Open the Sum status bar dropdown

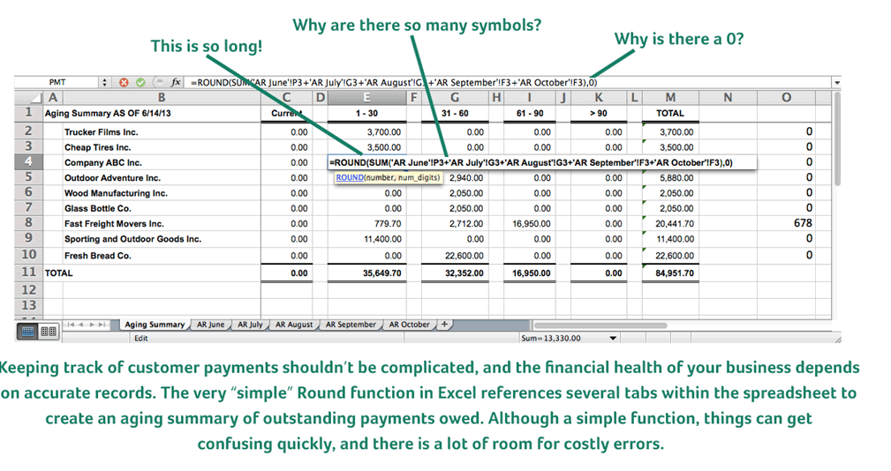614,337
